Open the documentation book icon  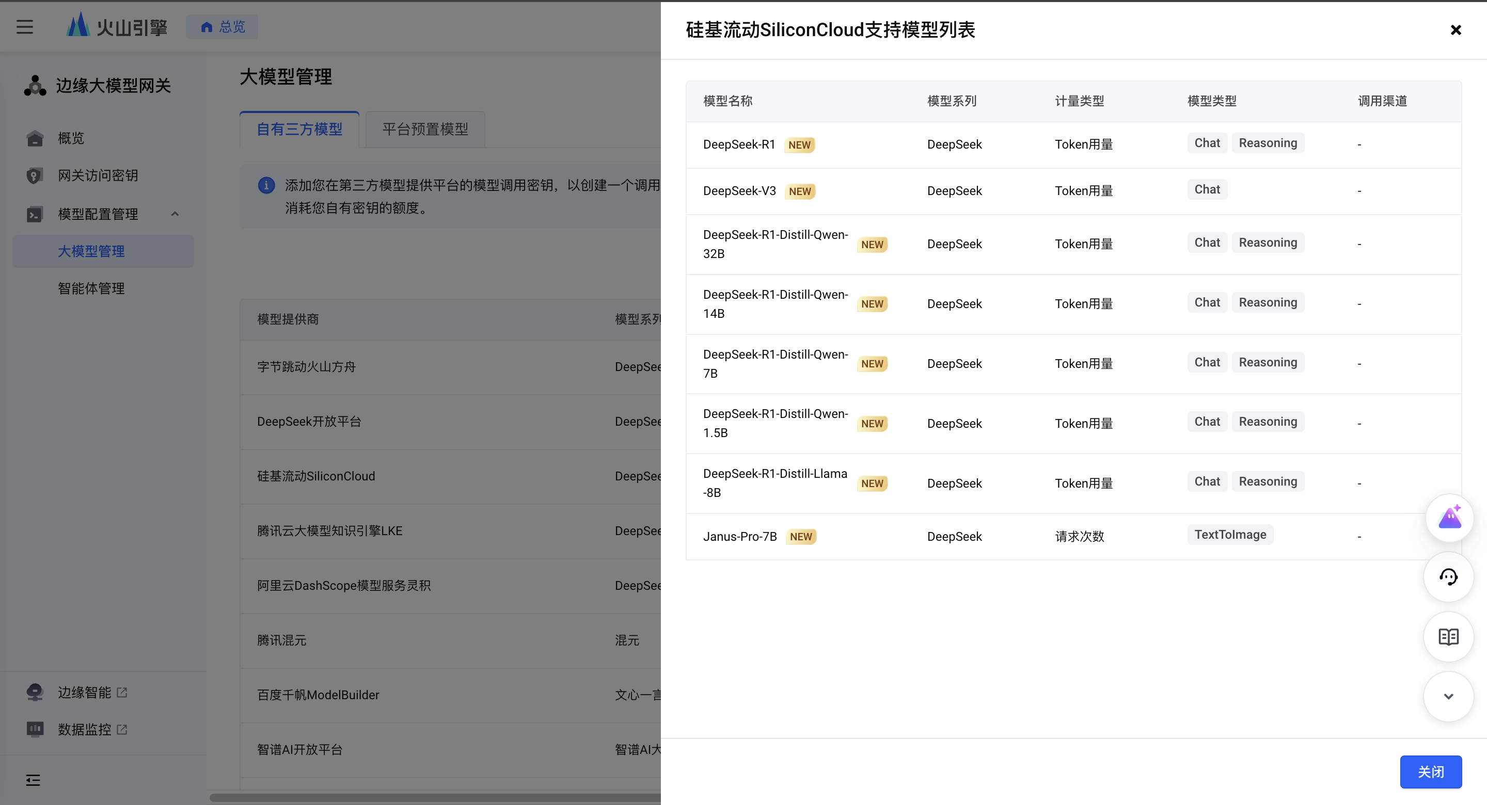pos(1449,637)
